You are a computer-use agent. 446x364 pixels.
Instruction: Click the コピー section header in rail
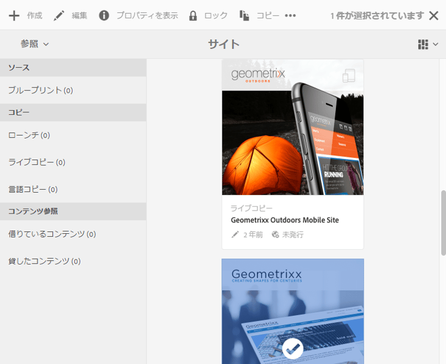pos(73,112)
